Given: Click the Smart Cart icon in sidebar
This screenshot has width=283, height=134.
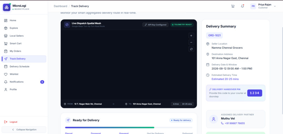Looking at the screenshot, I should point(6,43).
